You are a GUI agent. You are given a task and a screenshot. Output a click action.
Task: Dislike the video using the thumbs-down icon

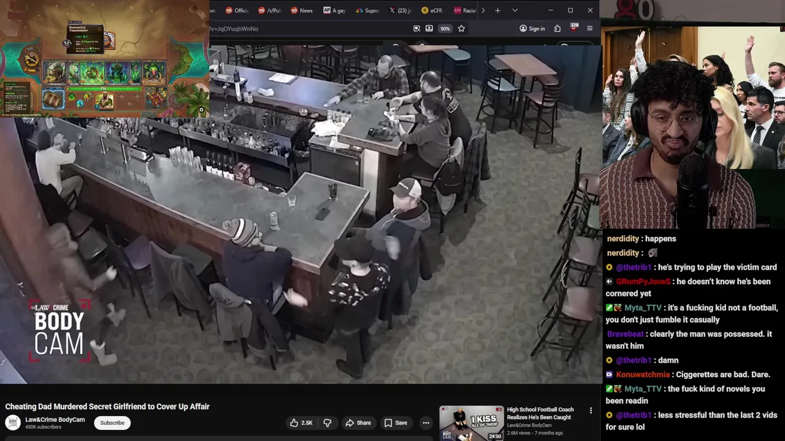coord(327,423)
